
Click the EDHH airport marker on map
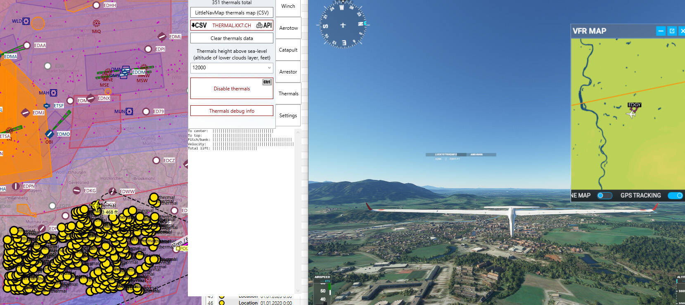click(x=96, y=5)
